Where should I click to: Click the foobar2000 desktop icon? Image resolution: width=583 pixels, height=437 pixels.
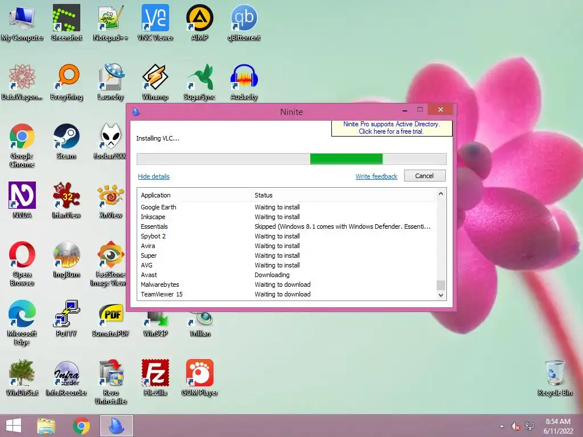110,141
